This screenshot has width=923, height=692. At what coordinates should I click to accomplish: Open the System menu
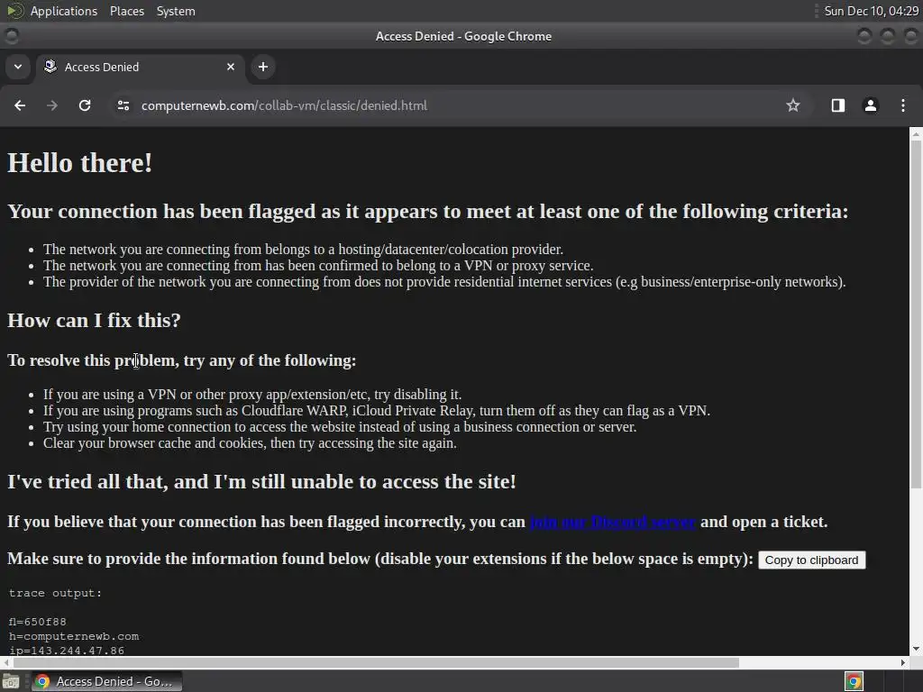[x=176, y=11]
